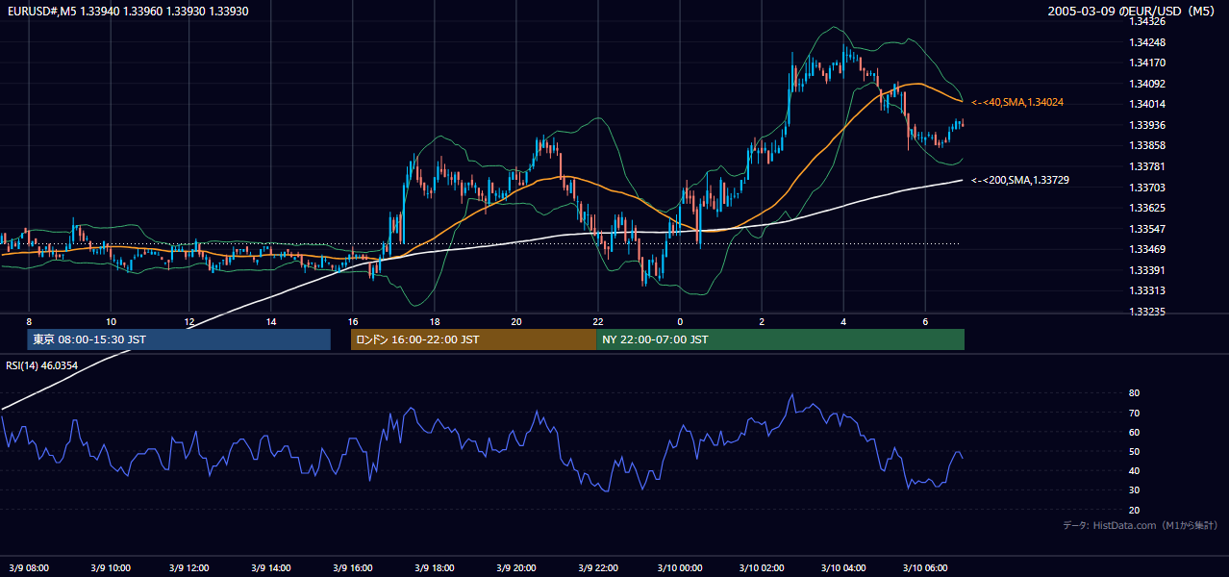Click price axis value 1.34014
Viewport: 1229px width, 577px height.
tap(1147, 104)
